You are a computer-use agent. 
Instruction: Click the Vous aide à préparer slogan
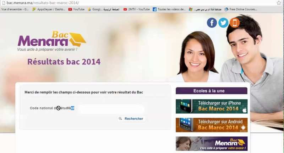[47, 49]
